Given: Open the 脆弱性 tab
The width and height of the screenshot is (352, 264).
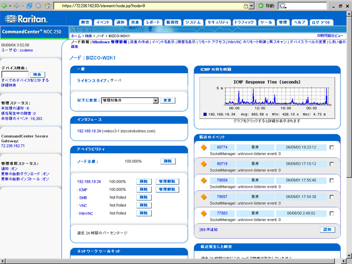Looking at the screenshot, I should point(173,22).
